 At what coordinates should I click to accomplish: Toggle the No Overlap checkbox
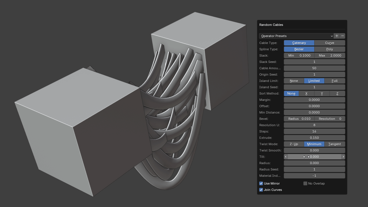pyautogui.click(x=305, y=183)
